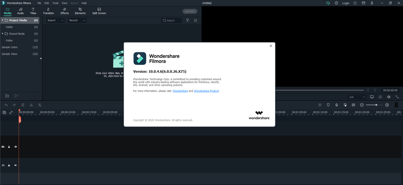Switch to the Split Screen tab

tap(99, 11)
